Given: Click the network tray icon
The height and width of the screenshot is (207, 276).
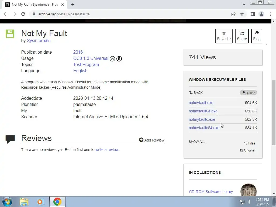Looking at the screenshot, I should pos(242,202).
